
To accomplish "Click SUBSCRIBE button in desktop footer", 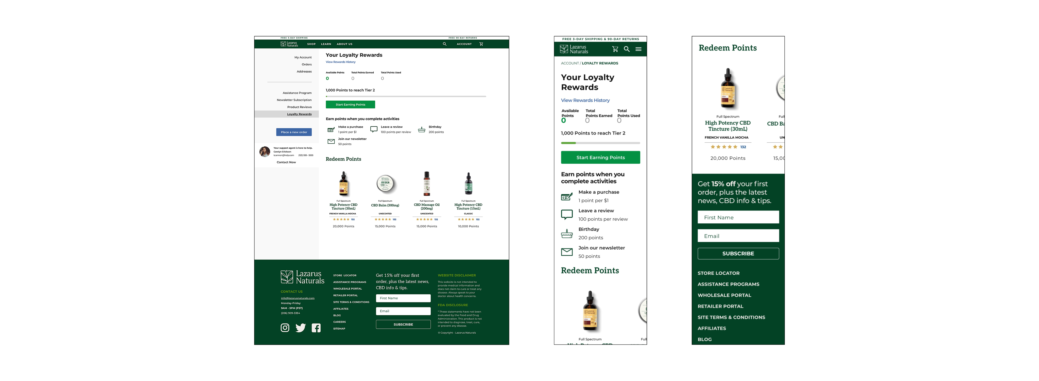I will (403, 324).
